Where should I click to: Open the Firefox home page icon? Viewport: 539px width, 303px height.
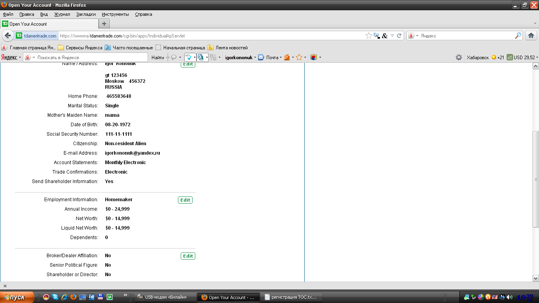point(531,36)
